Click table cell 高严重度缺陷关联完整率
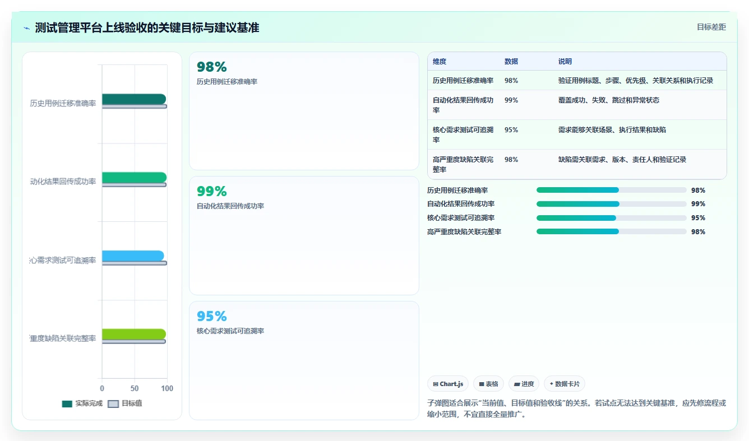Image resolution: width=749 pixels, height=441 pixels. (463, 164)
